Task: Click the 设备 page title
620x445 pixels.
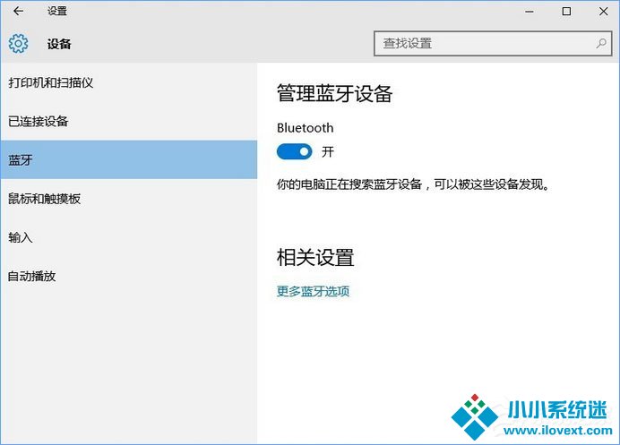Action: (59, 44)
